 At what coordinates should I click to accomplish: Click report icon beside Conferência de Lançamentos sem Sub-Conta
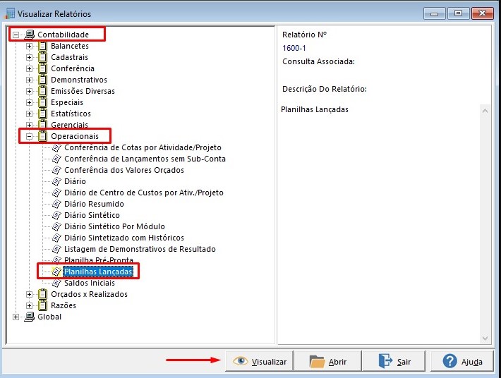[56, 159]
